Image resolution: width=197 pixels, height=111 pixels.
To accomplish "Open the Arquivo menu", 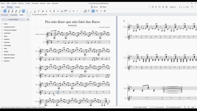I will click(x=3, y=3).
